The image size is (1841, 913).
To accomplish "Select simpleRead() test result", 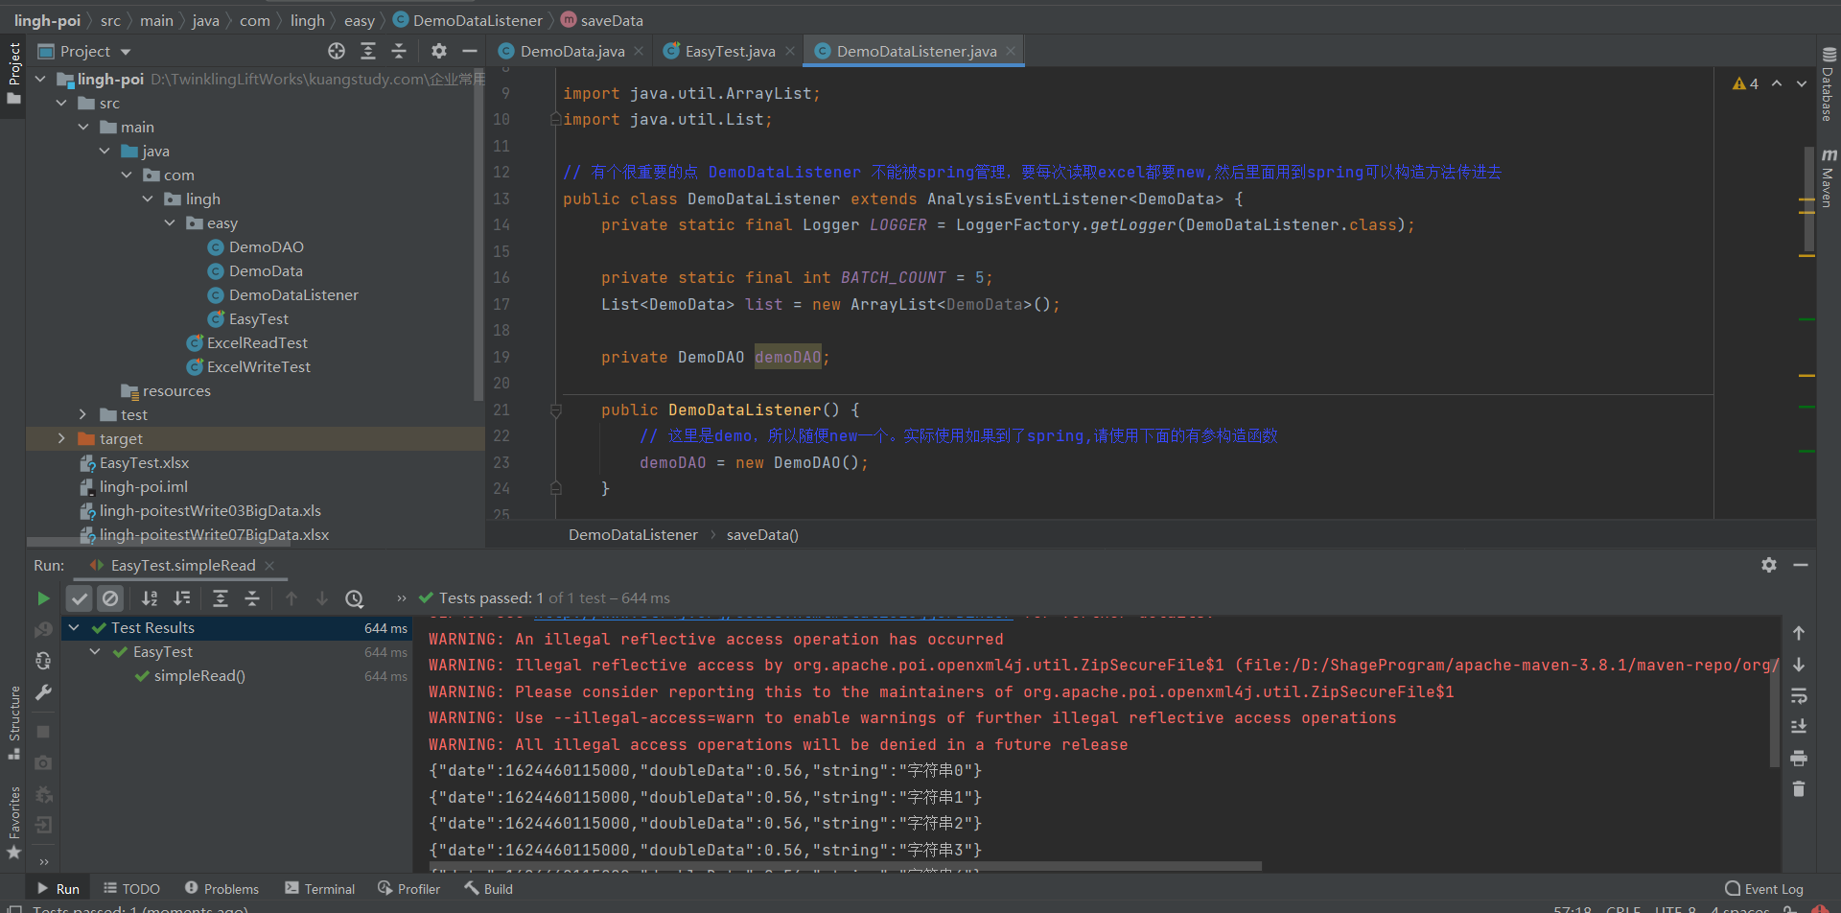I will [191, 675].
